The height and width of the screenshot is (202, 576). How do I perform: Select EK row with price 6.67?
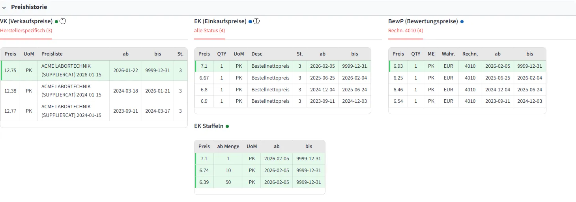pos(282,78)
